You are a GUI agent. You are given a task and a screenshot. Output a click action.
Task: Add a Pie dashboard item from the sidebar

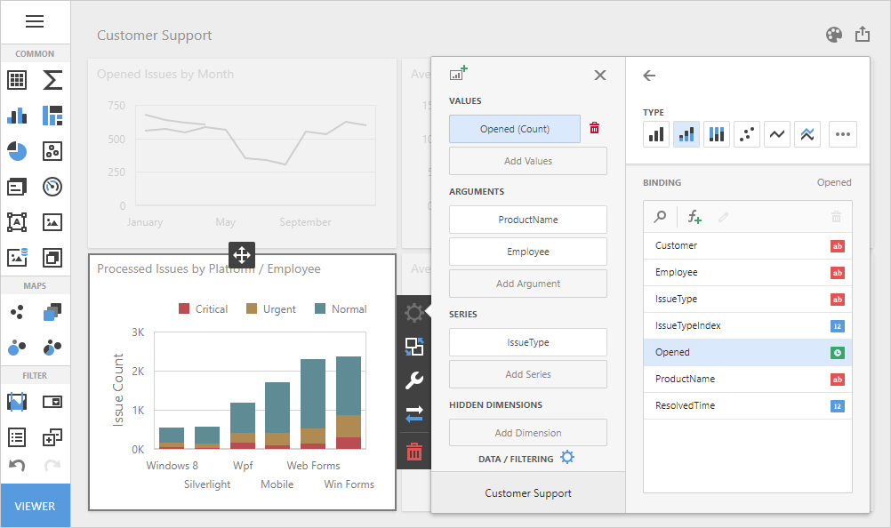point(16,151)
